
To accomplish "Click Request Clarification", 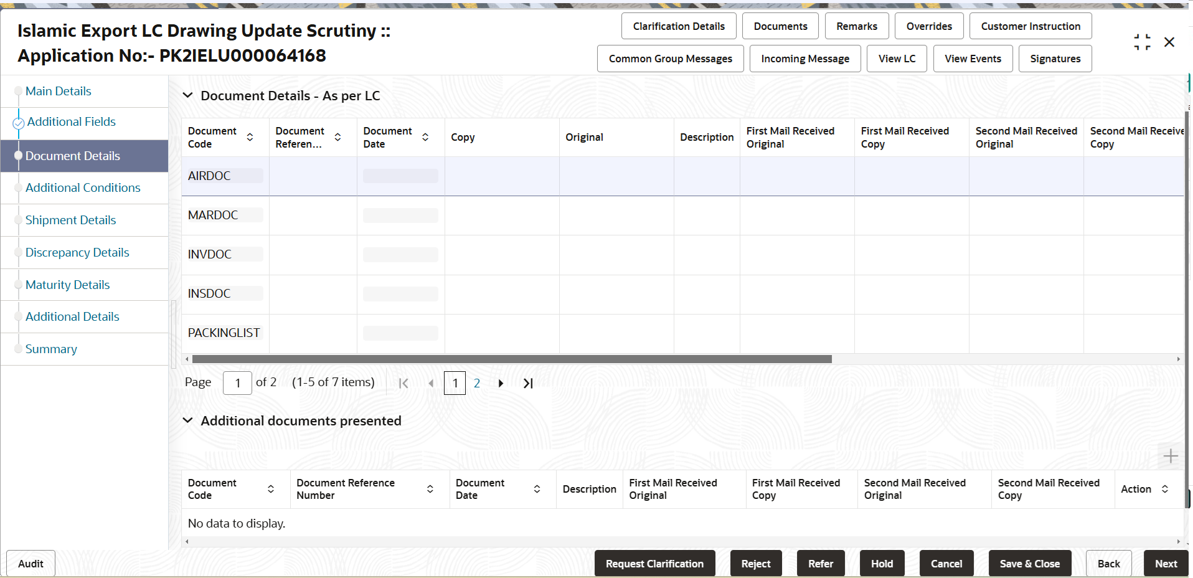I will pyautogui.click(x=654, y=564).
